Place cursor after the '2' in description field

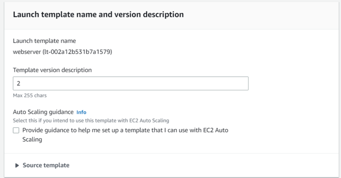(x=20, y=83)
